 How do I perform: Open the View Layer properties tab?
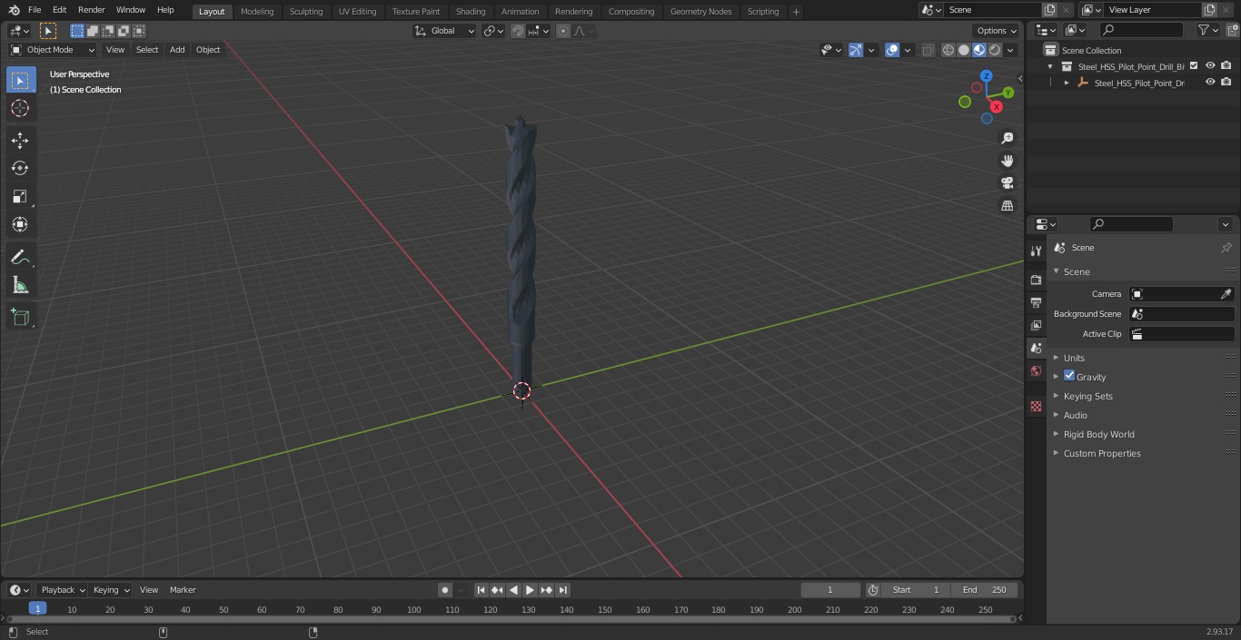pyautogui.click(x=1036, y=325)
